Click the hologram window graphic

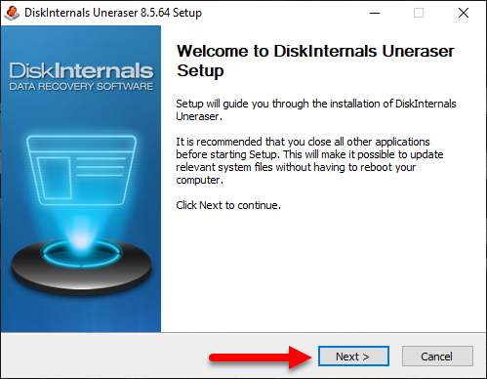click(x=81, y=170)
